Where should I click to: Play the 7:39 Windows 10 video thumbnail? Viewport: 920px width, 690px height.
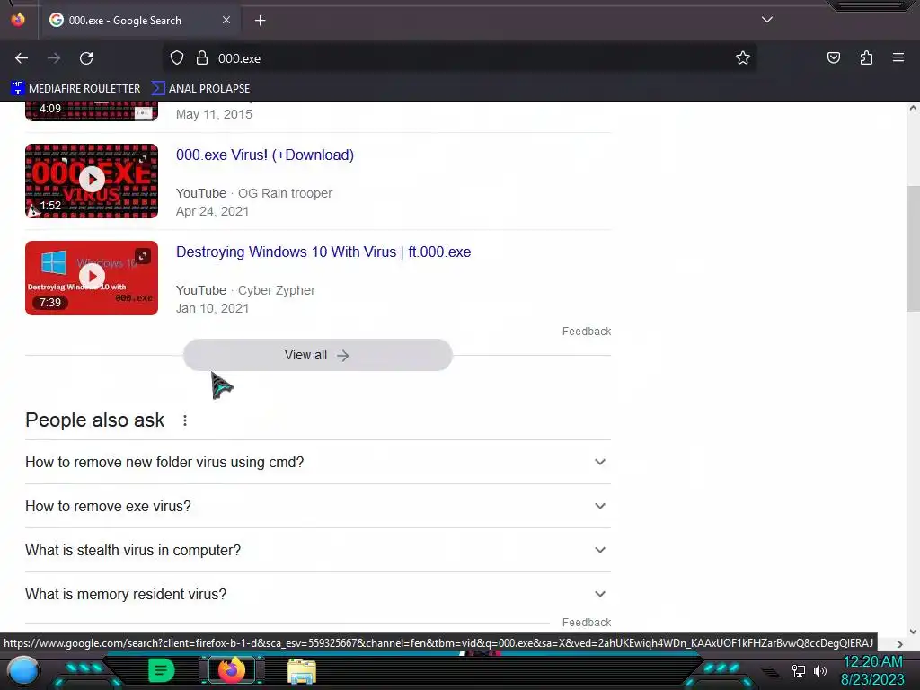point(92,279)
